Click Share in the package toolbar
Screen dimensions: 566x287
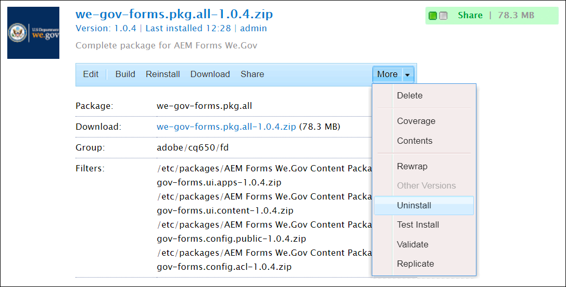click(x=253, y=74)
